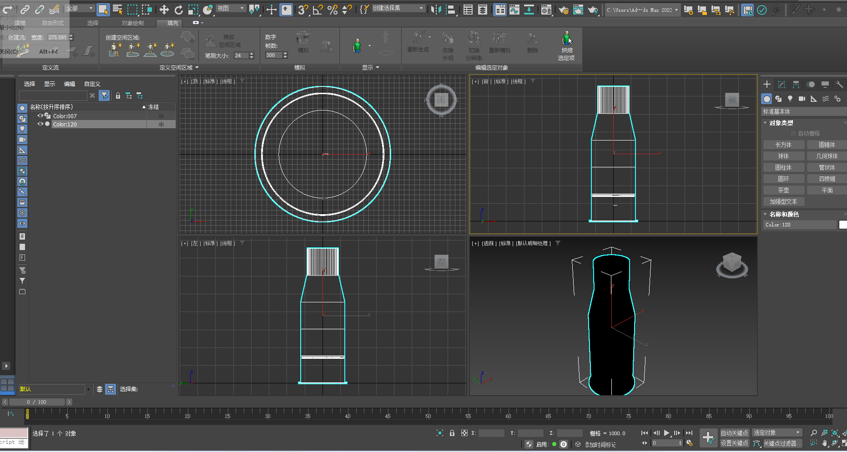Image resolution: width=847 pixels, height=452 pixels.
Task: Click the Unlink selection icon
Action: [40, 10]
